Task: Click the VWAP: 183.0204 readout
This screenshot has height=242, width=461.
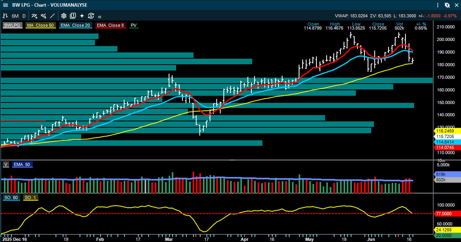Action: [351, 16]
